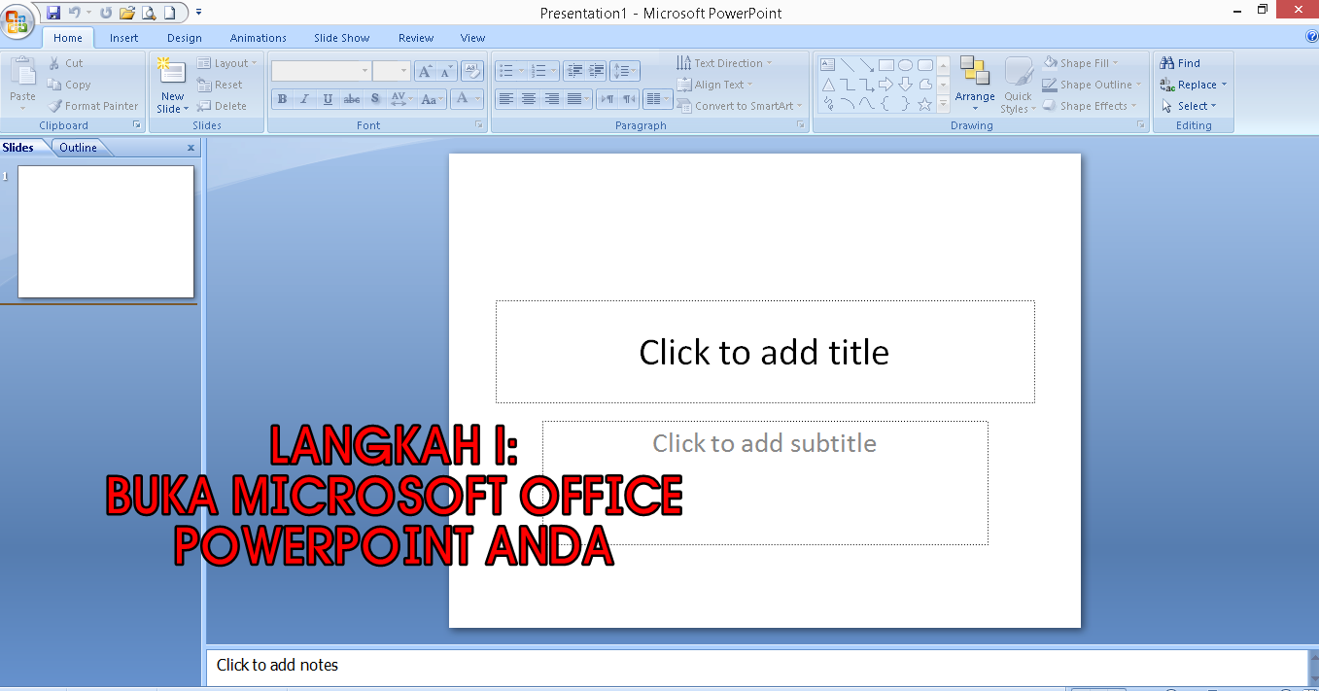
Task: Switch to the Design ribbon tab
Action: (185, 38)
